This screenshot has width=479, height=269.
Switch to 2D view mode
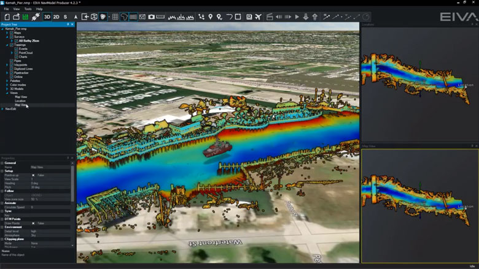coord(56,17)
